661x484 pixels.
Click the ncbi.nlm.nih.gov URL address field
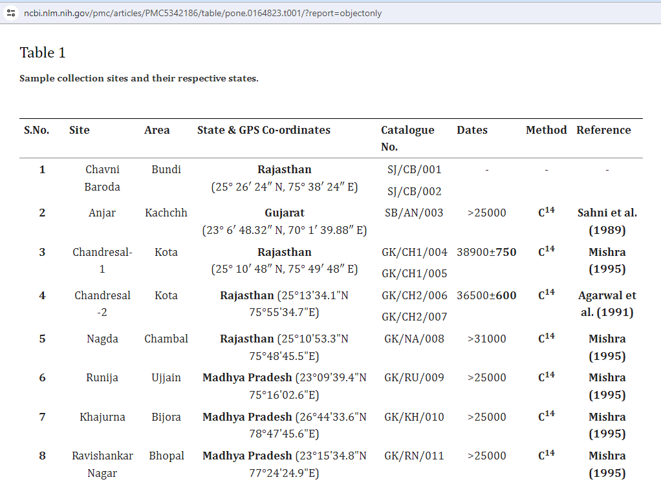202,13
